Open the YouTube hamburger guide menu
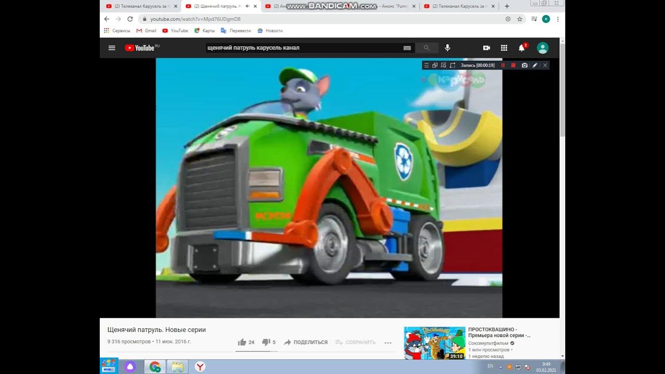 [112, 48]
